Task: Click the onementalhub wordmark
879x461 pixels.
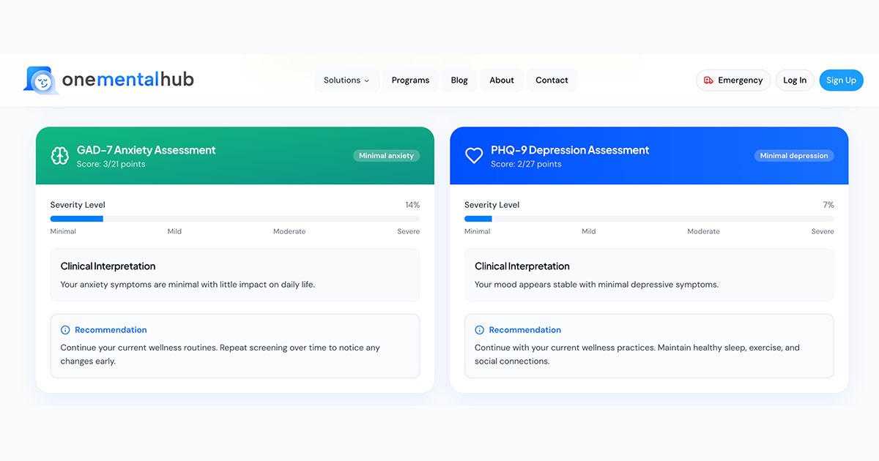Action: 128,80
